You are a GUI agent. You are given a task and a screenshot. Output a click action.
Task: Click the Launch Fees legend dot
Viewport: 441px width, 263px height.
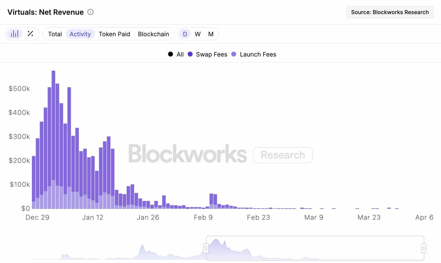[234, 54]
